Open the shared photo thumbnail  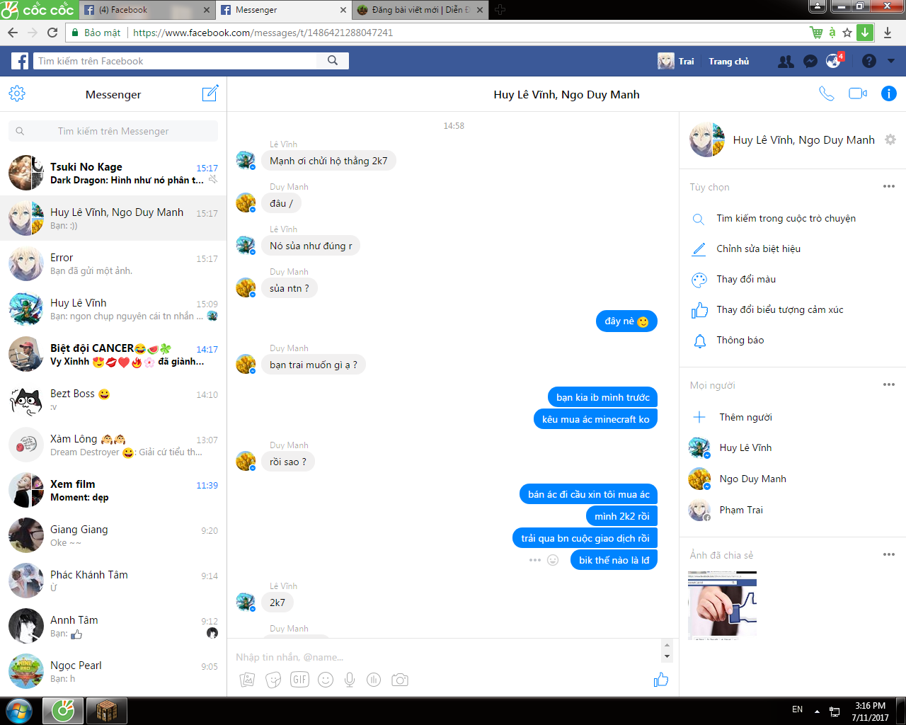click(722, 605)
